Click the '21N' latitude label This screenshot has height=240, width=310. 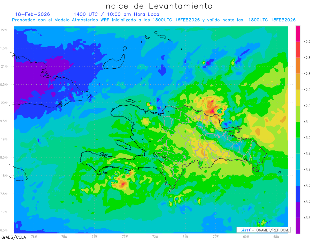[x=4, y=67]
